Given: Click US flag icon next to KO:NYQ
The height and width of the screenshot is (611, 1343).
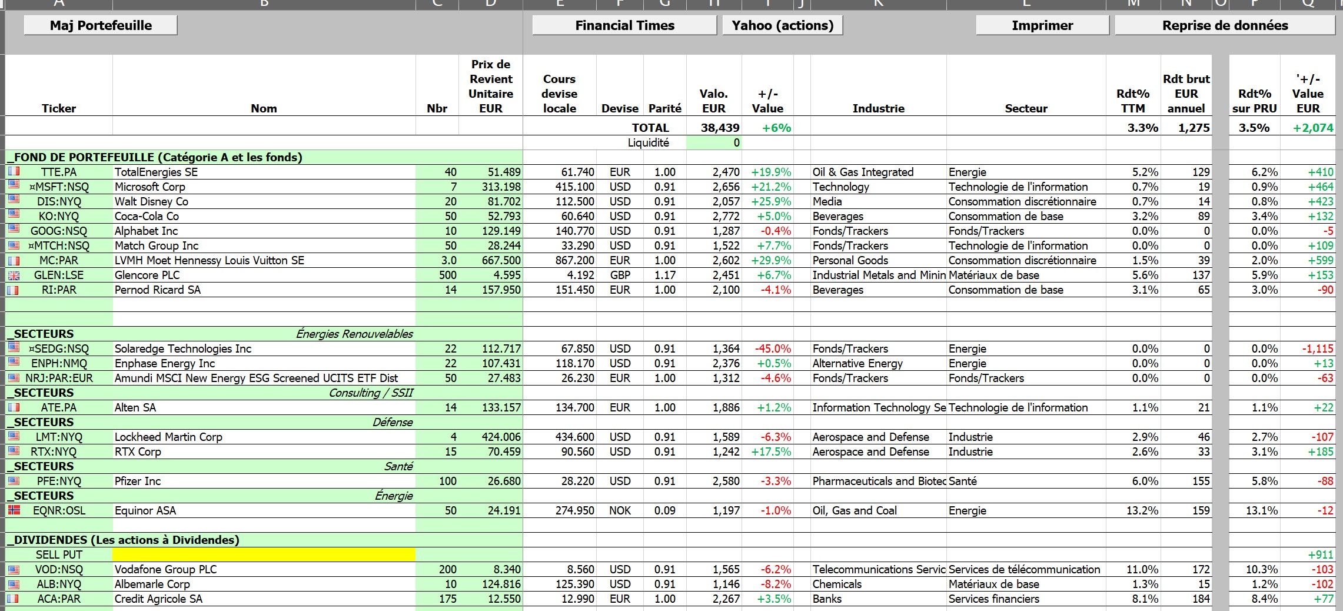Looking at the screenshot, I should (14, 214).
